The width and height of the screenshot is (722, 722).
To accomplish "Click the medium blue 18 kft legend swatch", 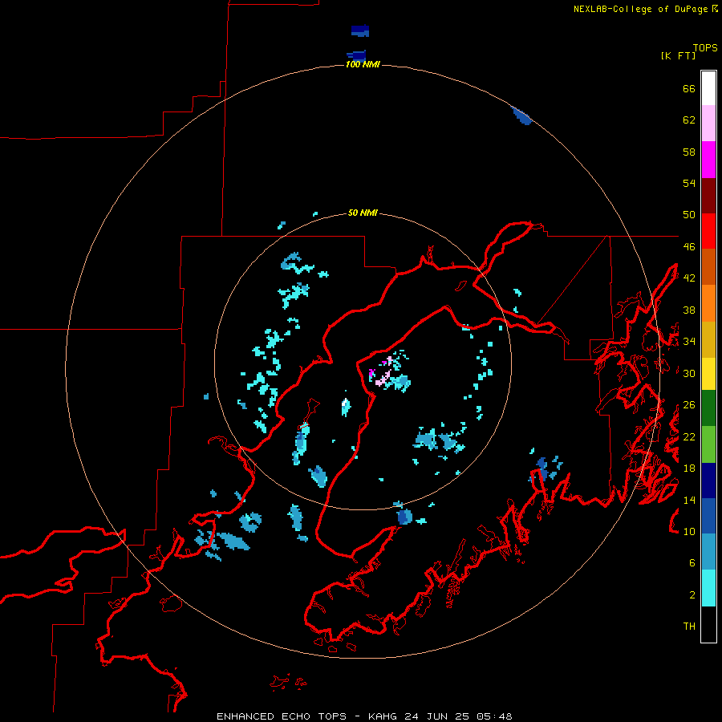I will pos(708,516).
